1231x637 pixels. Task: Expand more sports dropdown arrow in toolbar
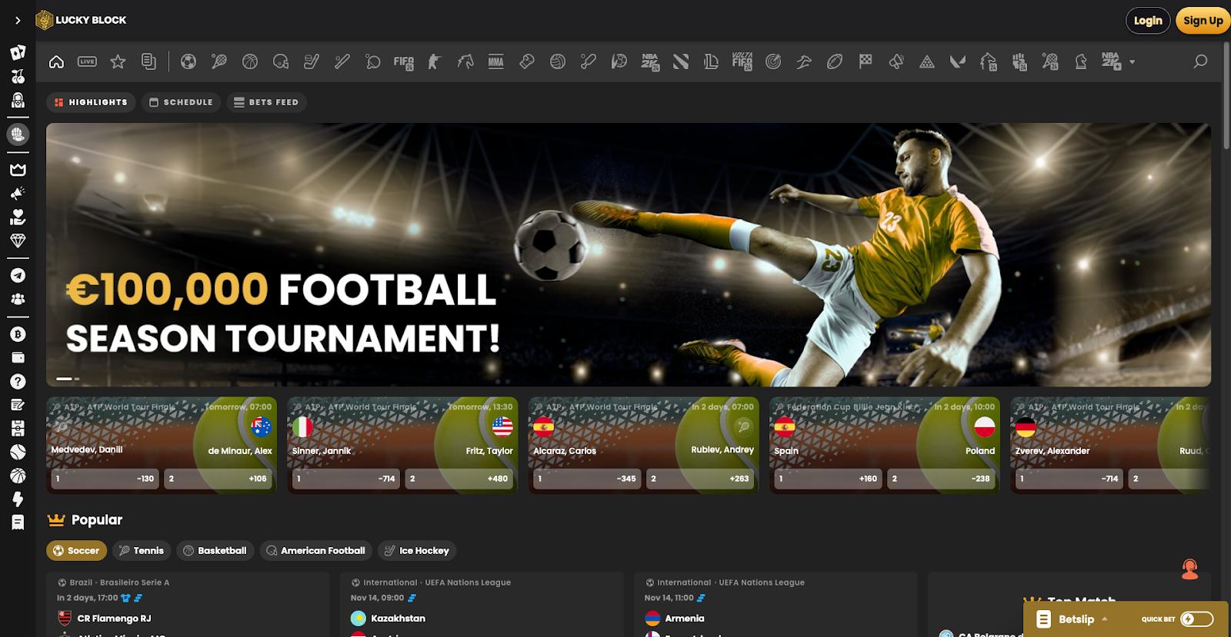[1132, 61]
